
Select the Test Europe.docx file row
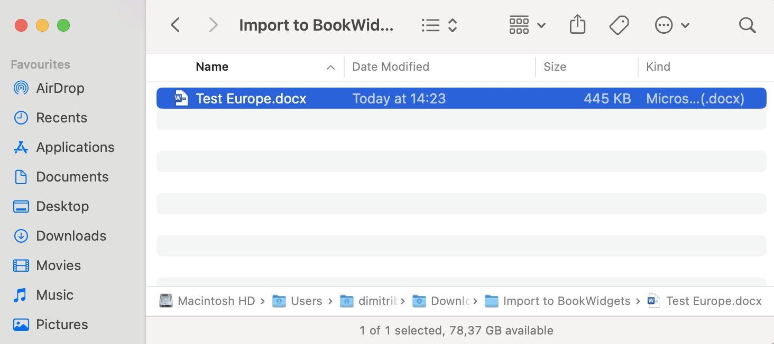[251, 98]
